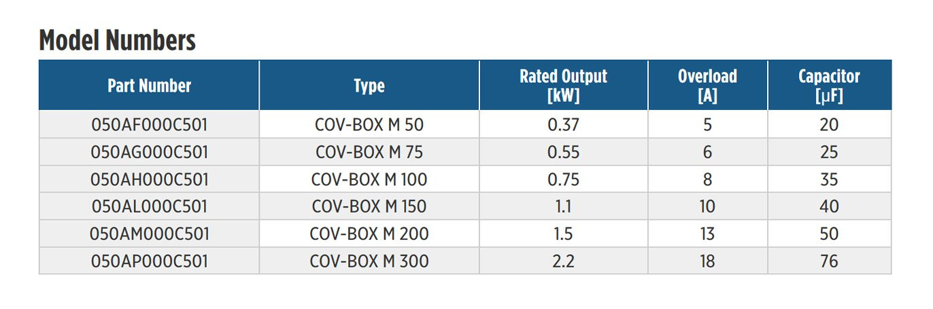Click part number 050AM000C501
The image size is (933, 309).
[149, 234]
